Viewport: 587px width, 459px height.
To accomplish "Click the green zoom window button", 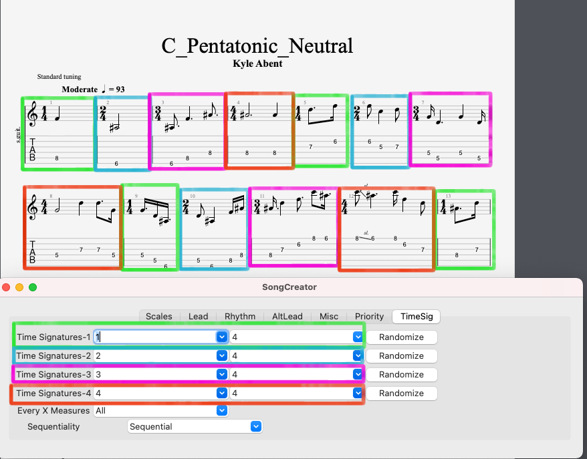I will pyautogui.click(x=33, y=287).
